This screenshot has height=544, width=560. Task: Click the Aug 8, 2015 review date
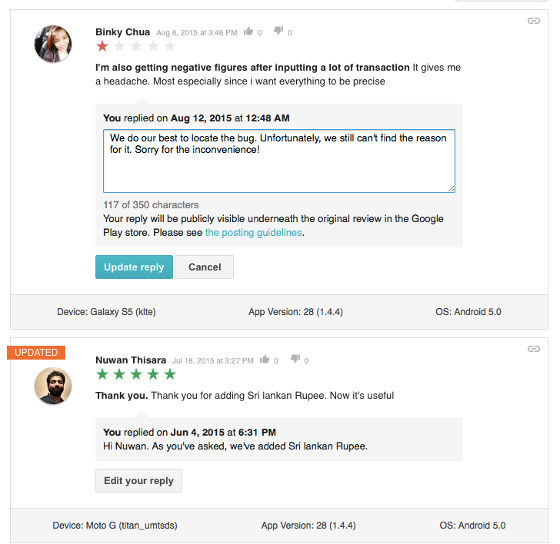(196, 33)
